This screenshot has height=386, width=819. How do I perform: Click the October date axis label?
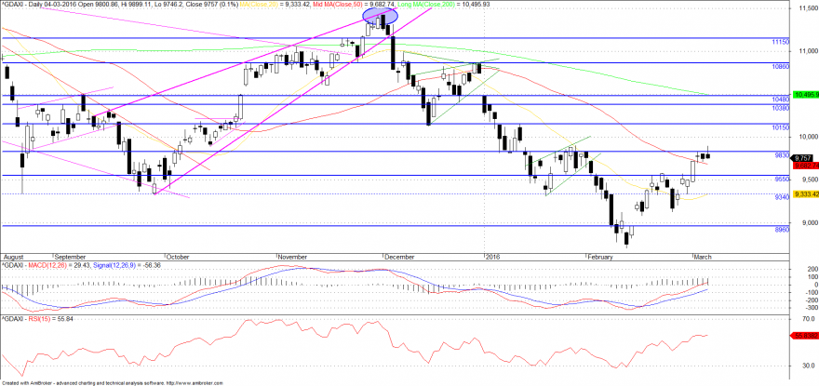coord(179,257)
